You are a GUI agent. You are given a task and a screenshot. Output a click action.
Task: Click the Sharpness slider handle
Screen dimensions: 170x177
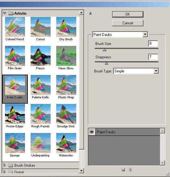[x=106, y=63]
